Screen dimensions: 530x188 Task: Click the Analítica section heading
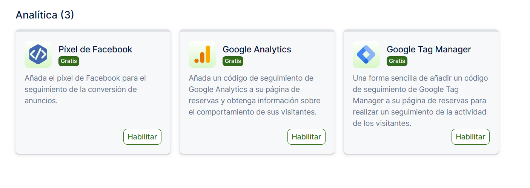click(x=37, y=15)
